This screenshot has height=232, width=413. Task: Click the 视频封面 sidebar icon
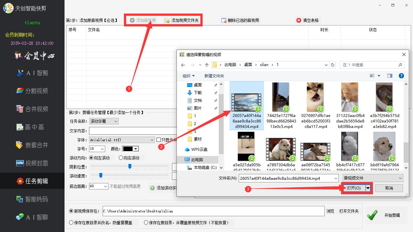pyautogui.click(x=20, y=163)
